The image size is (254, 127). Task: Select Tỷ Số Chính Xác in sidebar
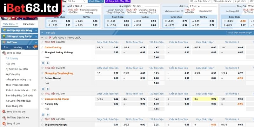tap(17, 69)
